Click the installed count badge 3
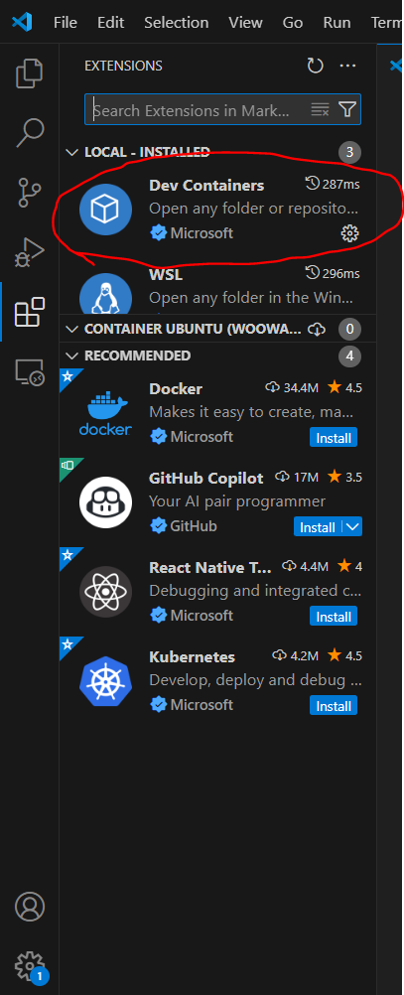 [x=349, y=152]
